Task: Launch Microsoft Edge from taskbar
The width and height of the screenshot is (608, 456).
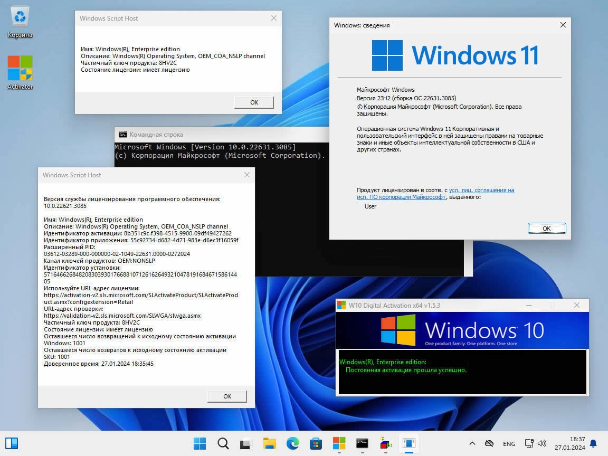Action: (293, 443)
